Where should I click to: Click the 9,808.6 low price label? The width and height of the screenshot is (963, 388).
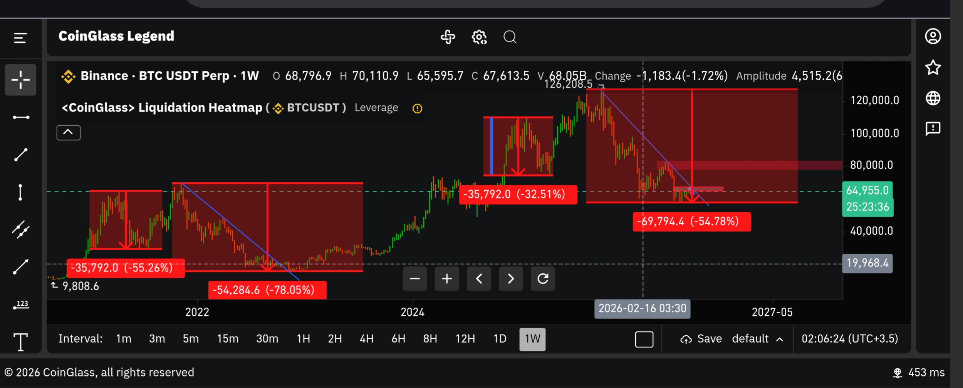coord(81,286)
